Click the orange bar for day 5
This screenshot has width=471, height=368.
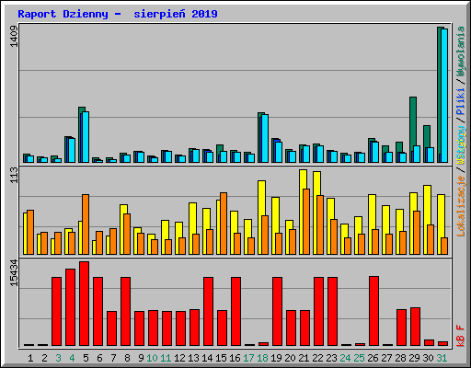coord(86,224)
